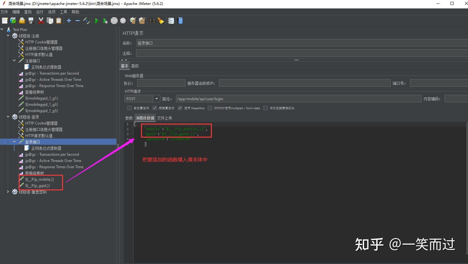Click the Open file folder icon
Viewport: 468px width, 264px height.
[22, 21]
